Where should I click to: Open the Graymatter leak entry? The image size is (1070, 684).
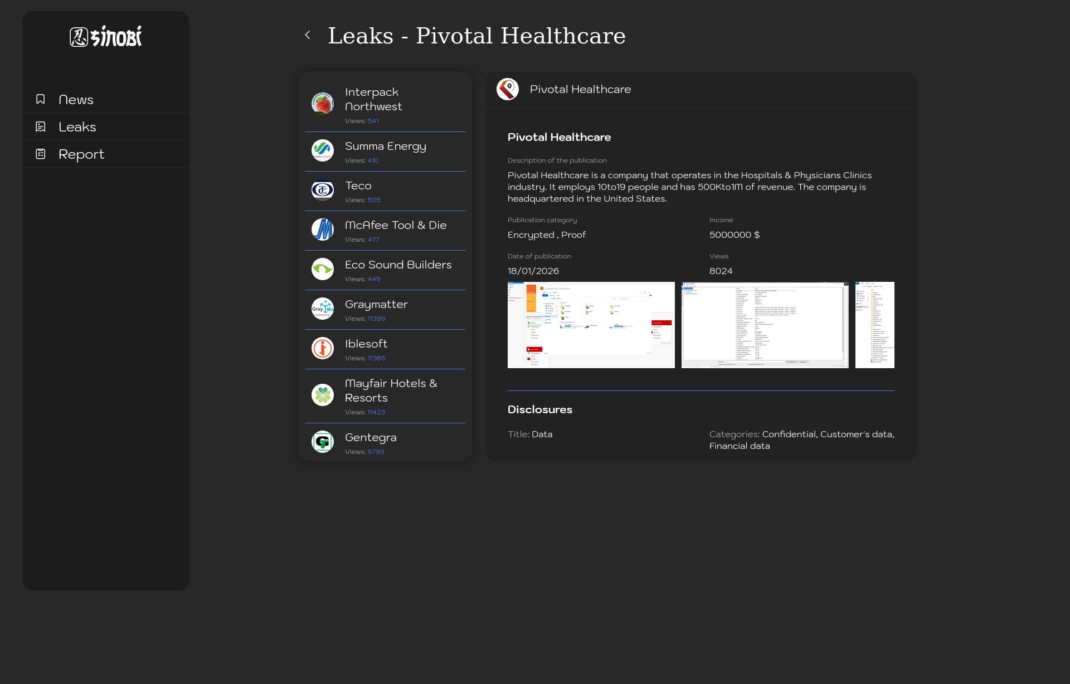[x=376, y=305]
